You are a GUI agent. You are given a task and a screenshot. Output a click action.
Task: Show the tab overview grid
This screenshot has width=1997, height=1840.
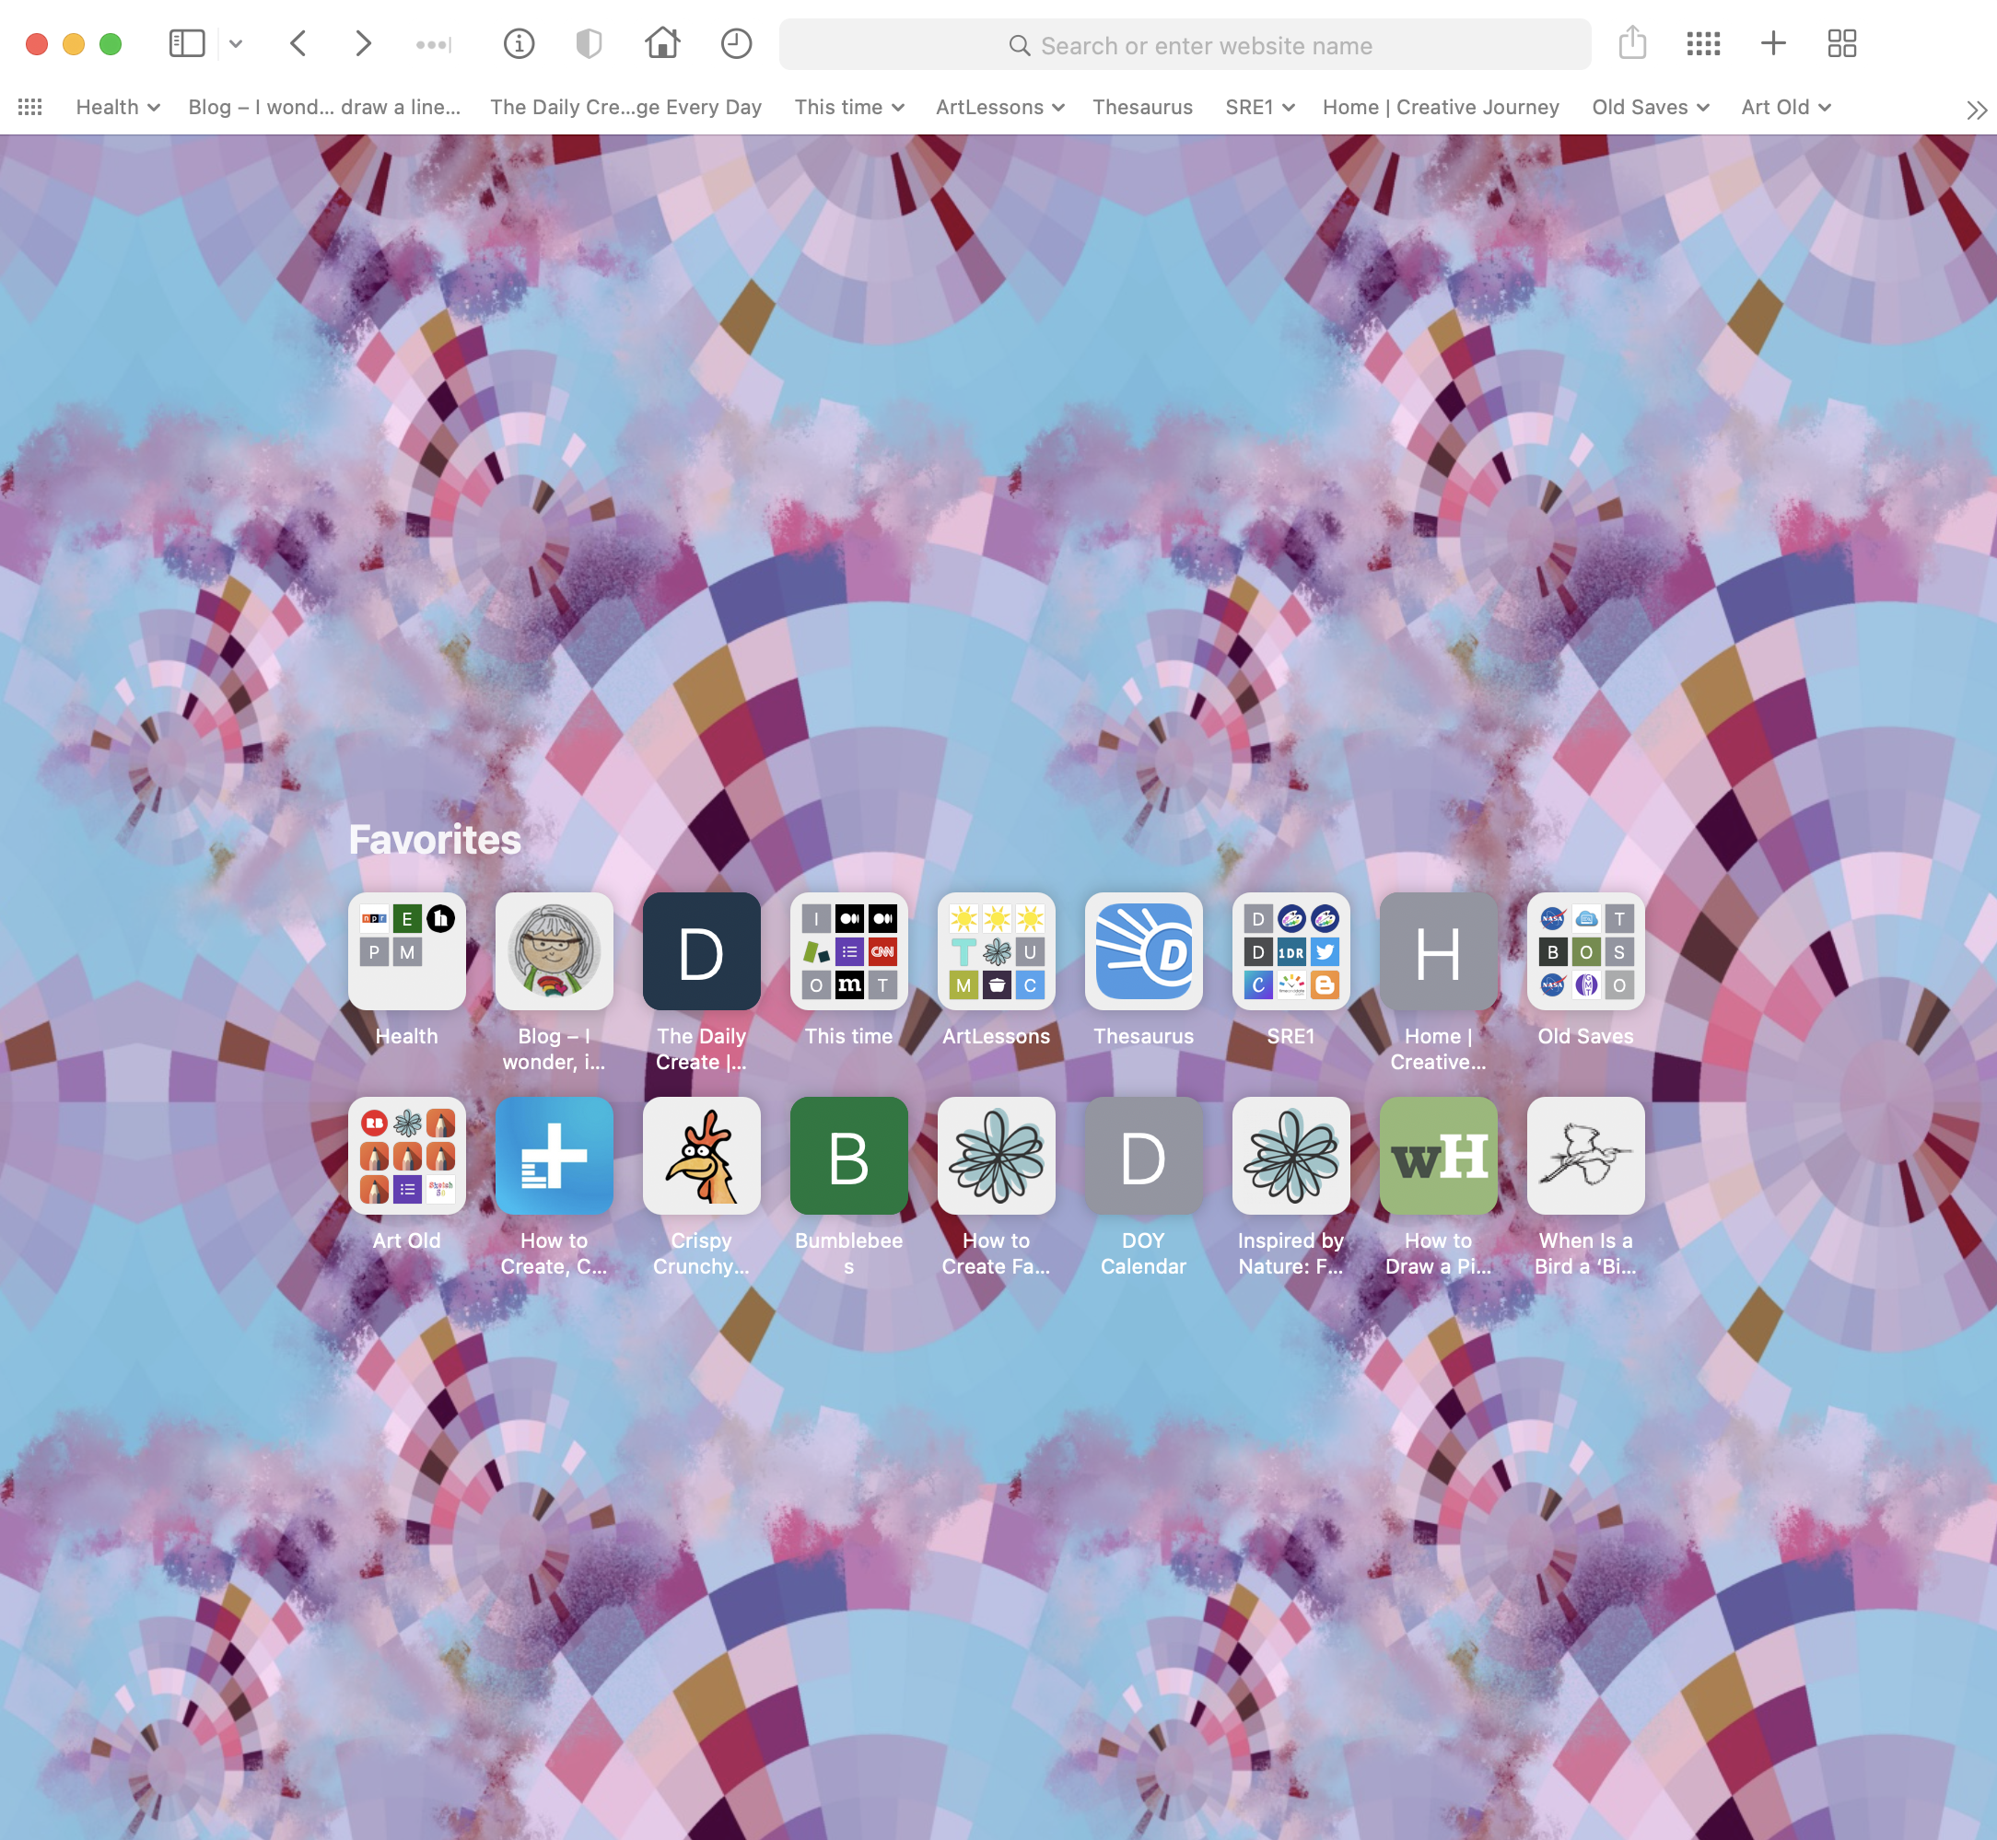pos(1841,44)
